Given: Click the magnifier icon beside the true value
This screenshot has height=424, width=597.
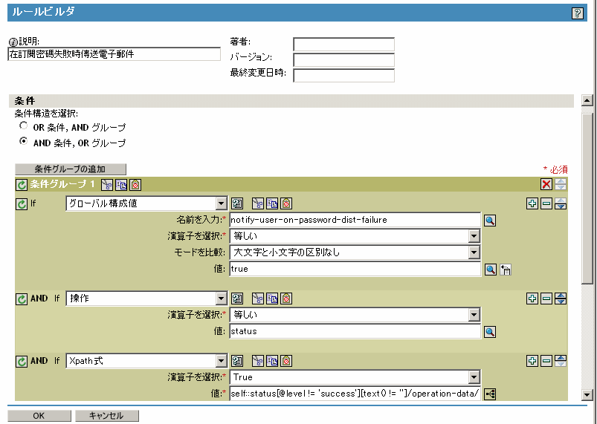Looking at the screenshot, I should tap(491, 270).
